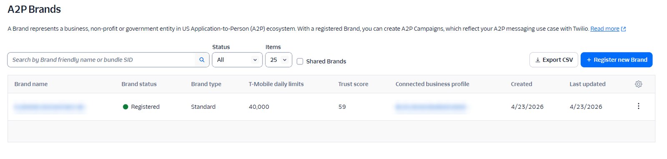Open the blurred connected business profile link
The height and width of the screenshot is (159, 667).
[x=431, y=107]
